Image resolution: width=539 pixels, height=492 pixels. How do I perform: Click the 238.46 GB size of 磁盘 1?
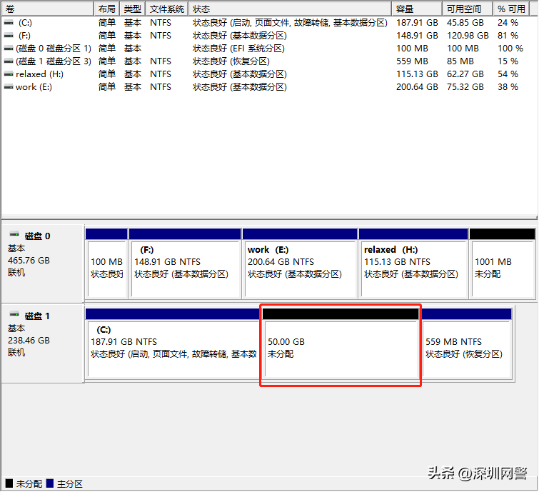point(29,341)
